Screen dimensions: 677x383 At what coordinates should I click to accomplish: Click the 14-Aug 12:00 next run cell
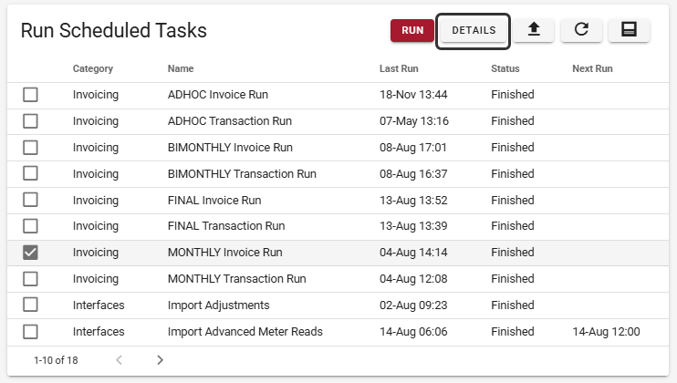[606, 332]
